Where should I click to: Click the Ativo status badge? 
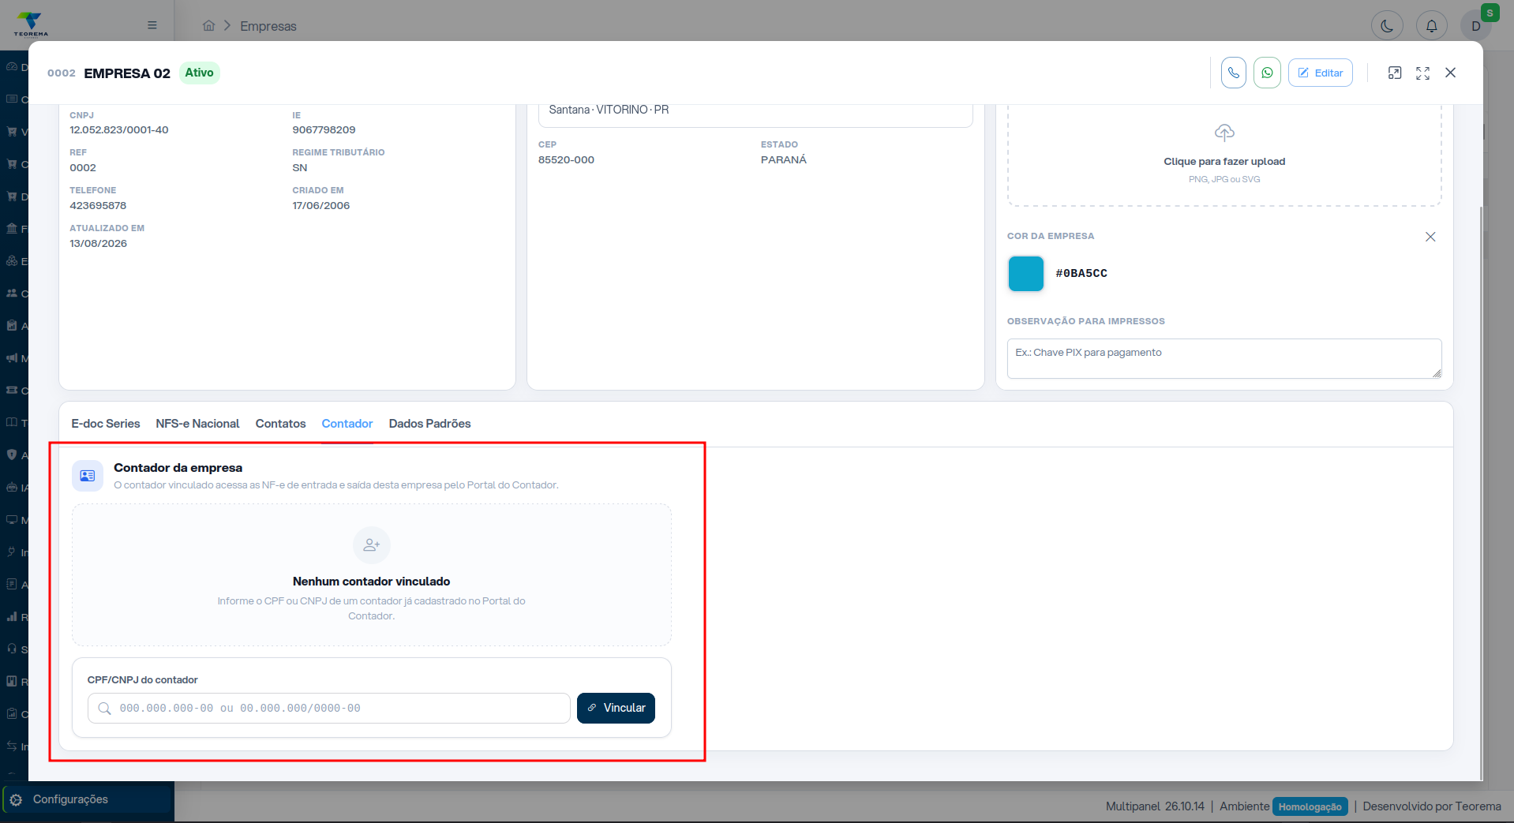(x=200, y=73)
